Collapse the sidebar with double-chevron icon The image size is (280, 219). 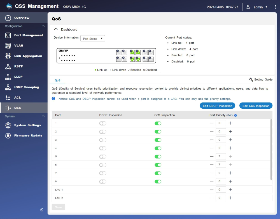point(41,209)
